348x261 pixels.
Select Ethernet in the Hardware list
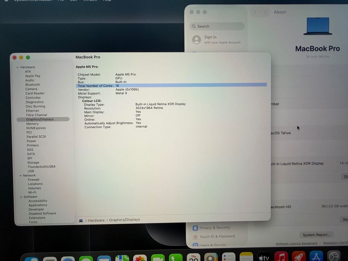[x=32, y=110]
